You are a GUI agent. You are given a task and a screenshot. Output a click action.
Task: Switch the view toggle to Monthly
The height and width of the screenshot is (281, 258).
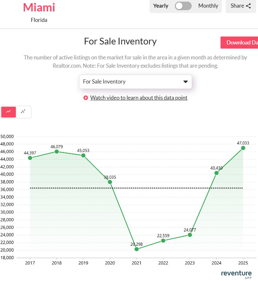(x=208, y=6)
